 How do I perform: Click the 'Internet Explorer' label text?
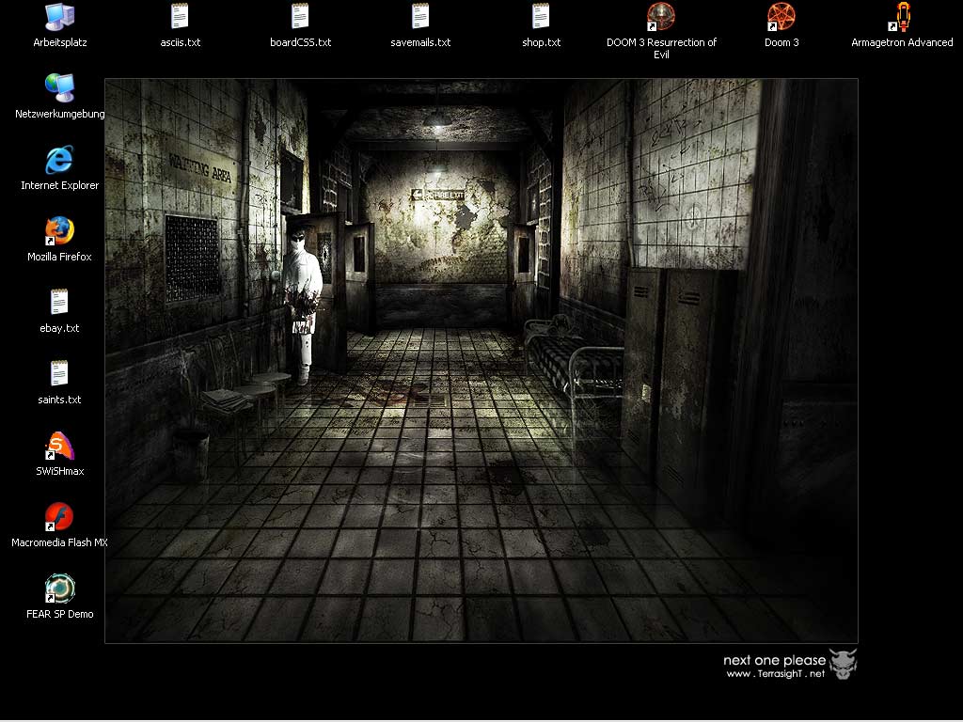pos(59,185)
